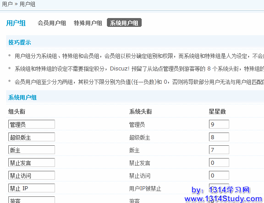Viewport: 264px width, 203px height.
Task: Click 用户 in the breadcrumb path
Action: click(x=7, y=4)
